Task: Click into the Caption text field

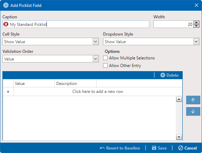Action: 76,24
